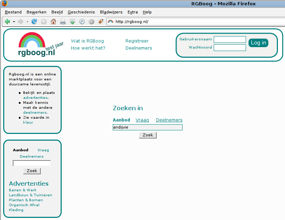Open the Bewerken menu
285x220 pixels.
(x=37, y=12)
